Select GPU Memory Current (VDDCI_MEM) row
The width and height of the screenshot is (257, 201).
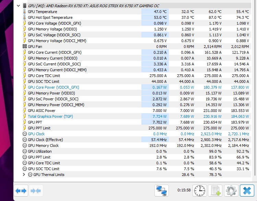click(x=137, y=70)
